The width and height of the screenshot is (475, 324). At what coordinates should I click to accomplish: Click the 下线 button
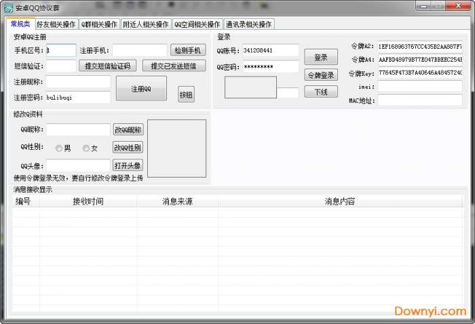pyautogui.click(x=321, y=92)
